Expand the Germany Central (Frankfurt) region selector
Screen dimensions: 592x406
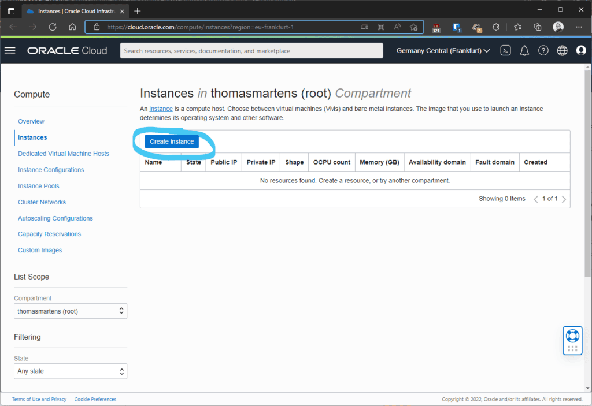click(443, 51)
